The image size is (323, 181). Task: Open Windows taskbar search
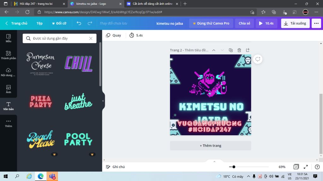[17, 176]
